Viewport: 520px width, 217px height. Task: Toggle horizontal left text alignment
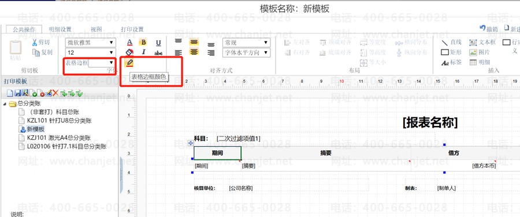point(179,52)
